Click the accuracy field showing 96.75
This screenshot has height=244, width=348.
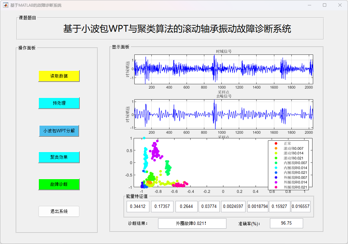[x=286, y=223]
